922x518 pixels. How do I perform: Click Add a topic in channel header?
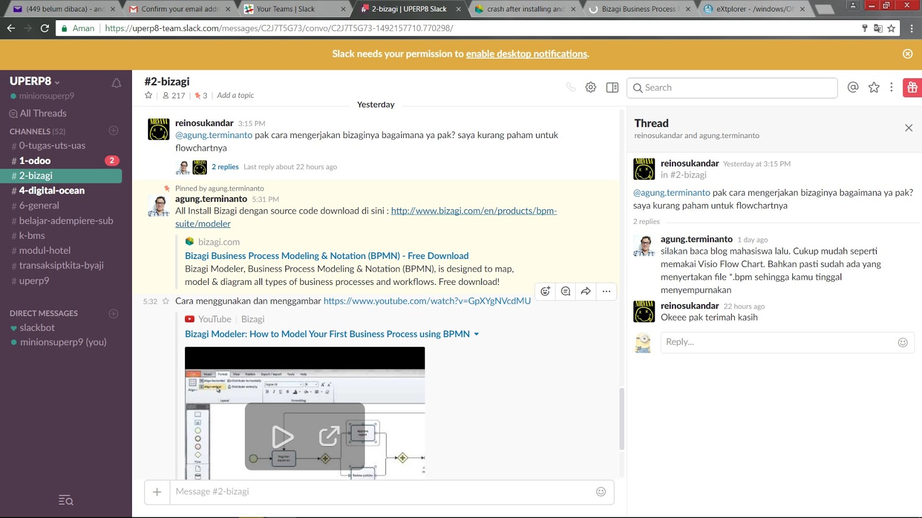pos(235,95)
